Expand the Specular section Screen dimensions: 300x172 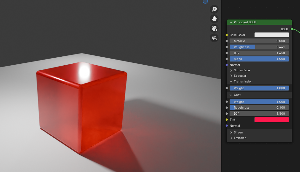[x=231, y=76]
